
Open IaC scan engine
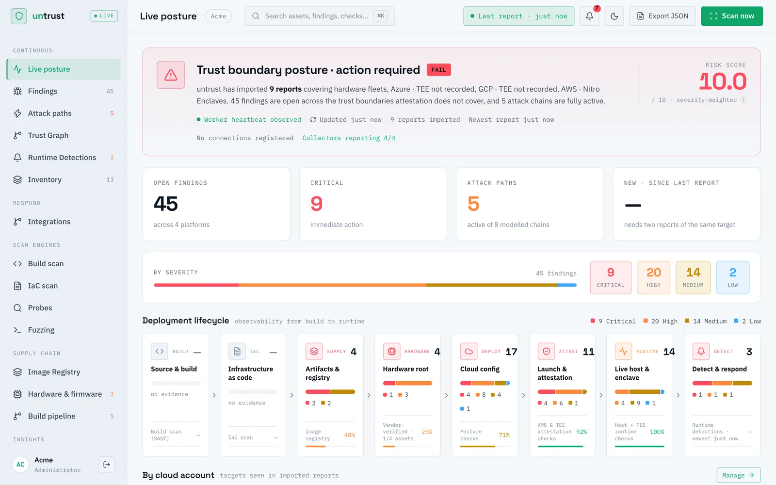64,286
